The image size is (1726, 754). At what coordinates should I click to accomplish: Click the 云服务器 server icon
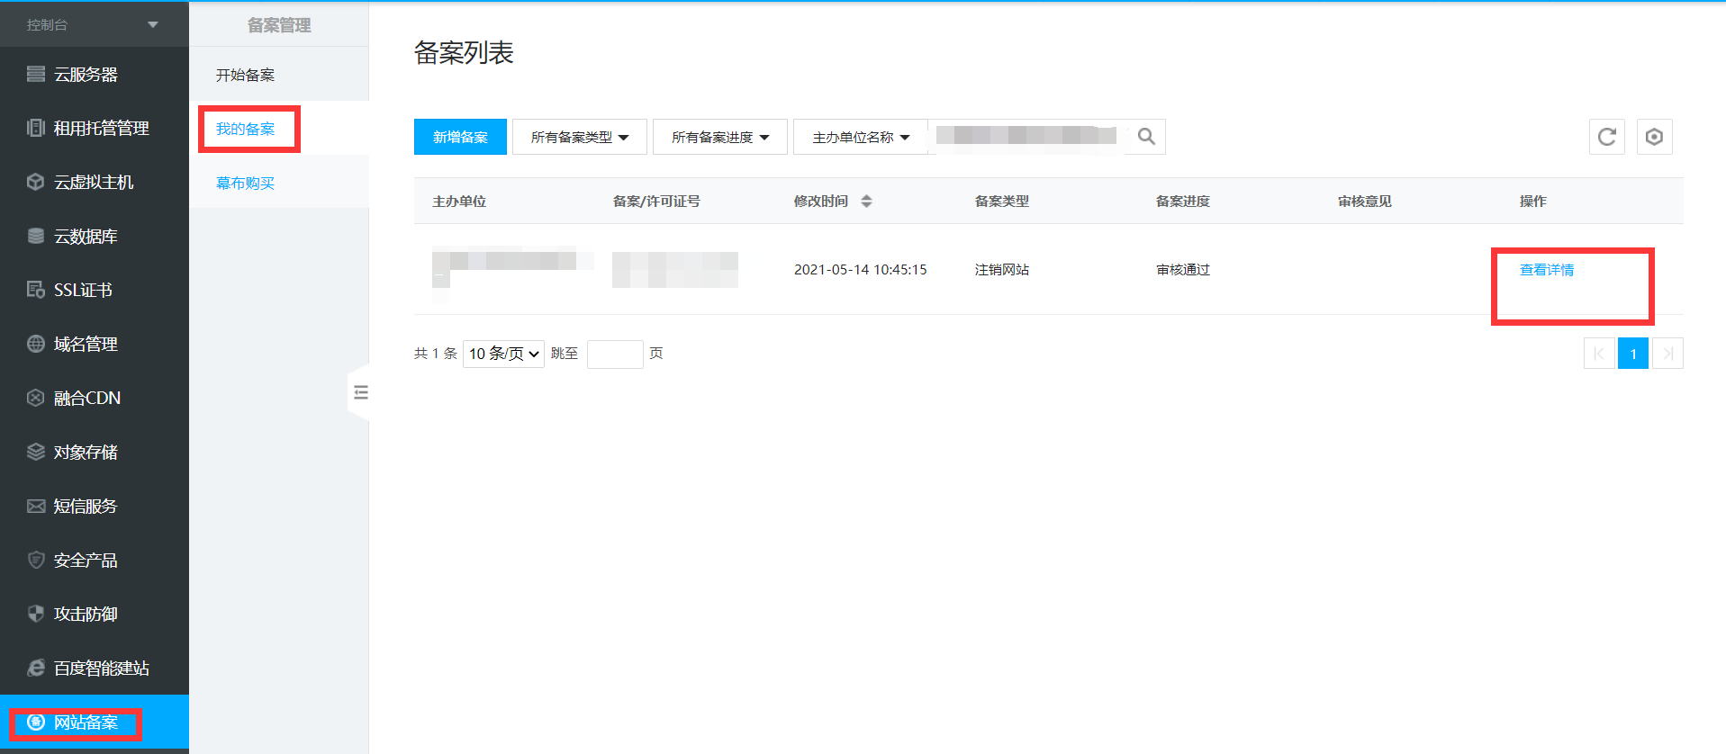pos(36,75)
